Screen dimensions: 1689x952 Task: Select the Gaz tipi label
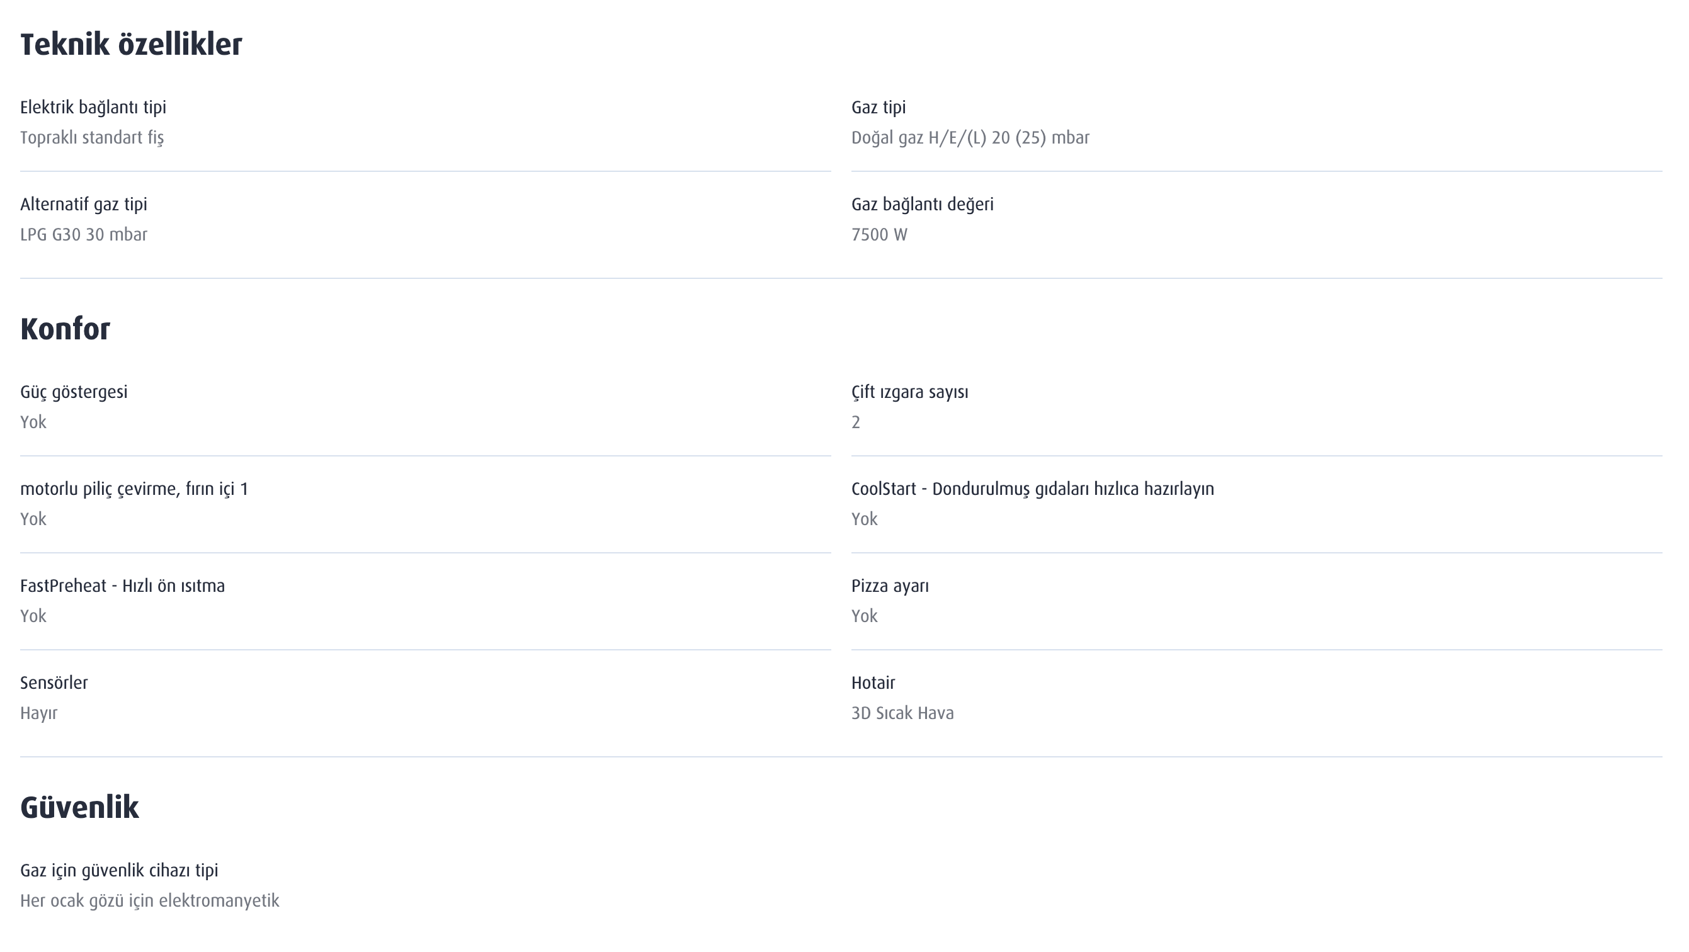point(879,108)
